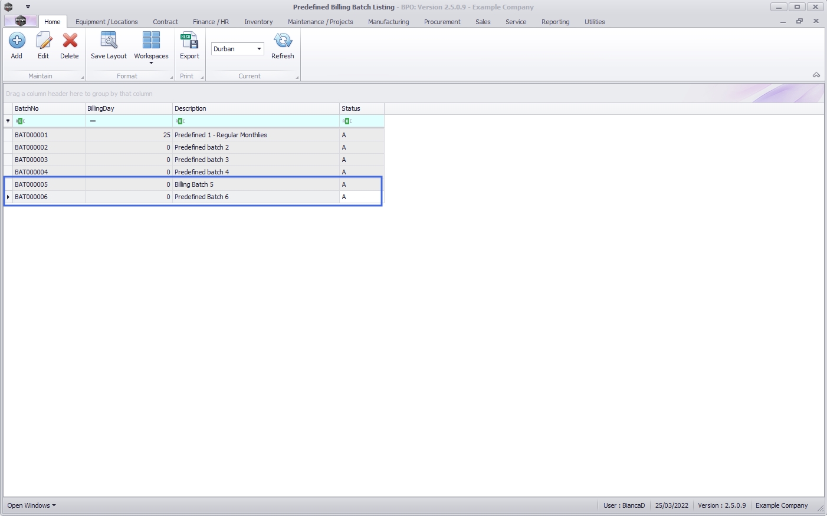The height and width of the screenshot is (516, 827).
Task: Click the Version : 2.5.0.9 status entry
Action: click(722, 505)
